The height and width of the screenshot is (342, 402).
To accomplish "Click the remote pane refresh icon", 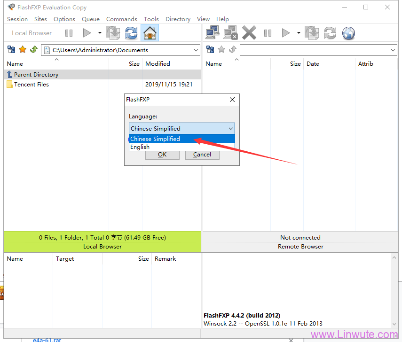I will point(330,33).
